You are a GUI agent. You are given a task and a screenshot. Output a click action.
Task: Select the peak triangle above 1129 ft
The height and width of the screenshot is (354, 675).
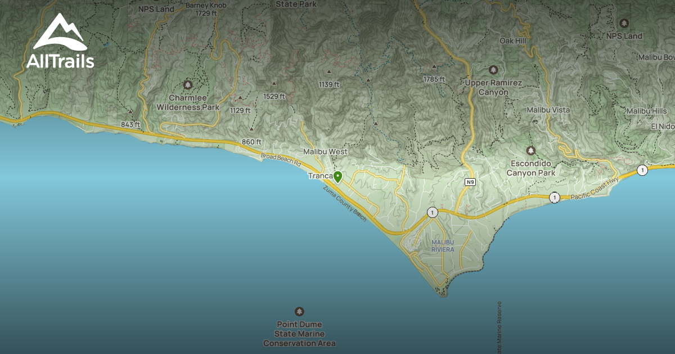point(239,97)
